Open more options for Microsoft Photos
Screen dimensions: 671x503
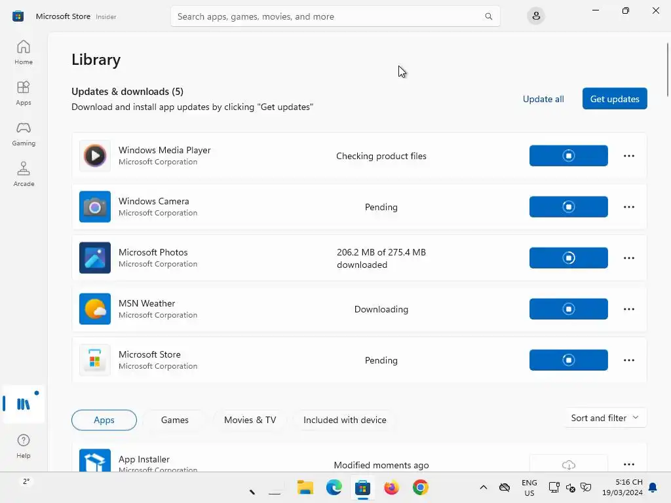[x=629, y=258]
